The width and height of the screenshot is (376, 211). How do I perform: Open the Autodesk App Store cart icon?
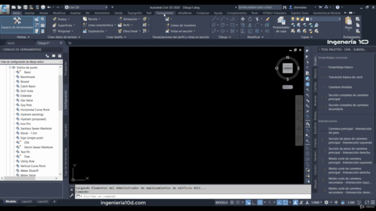click(320, 7)
